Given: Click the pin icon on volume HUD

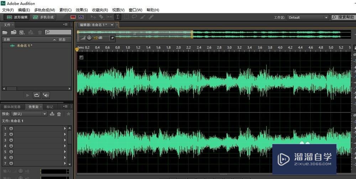Looking at the screenshot, I should pyautogui.click(x=112, y=38).
